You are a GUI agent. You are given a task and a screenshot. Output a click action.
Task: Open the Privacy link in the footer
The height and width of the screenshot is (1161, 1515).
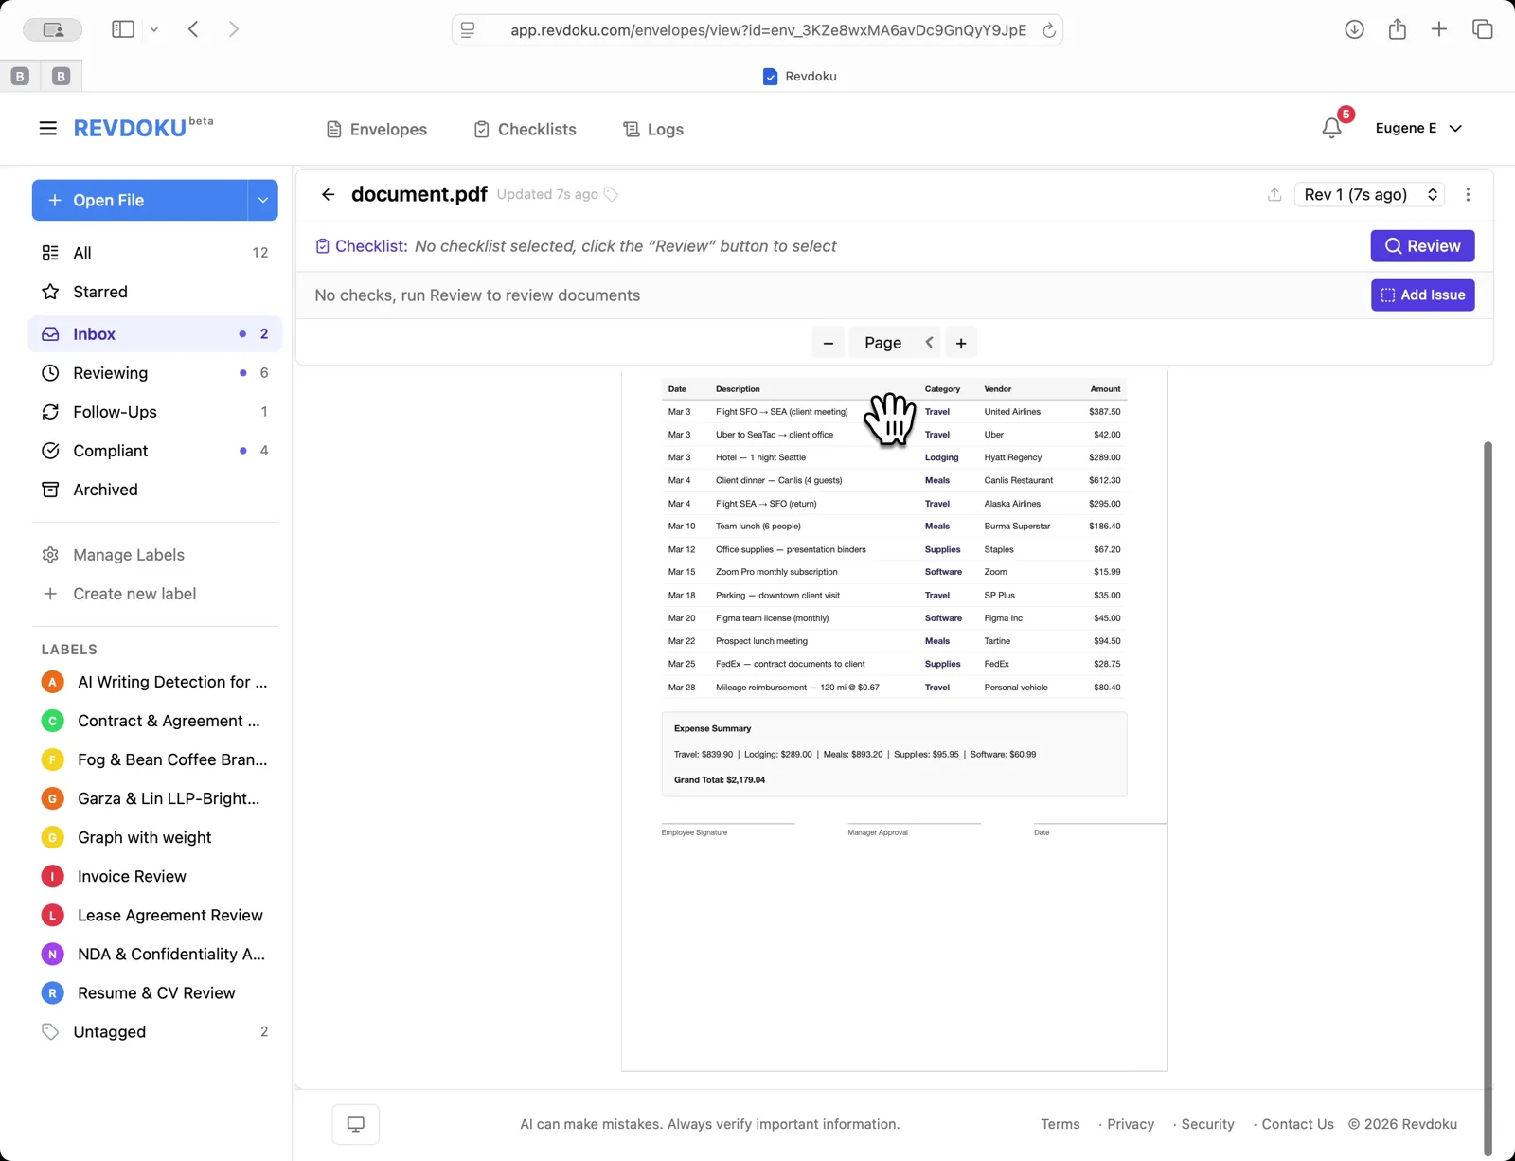click(x=1130, y=1124)
